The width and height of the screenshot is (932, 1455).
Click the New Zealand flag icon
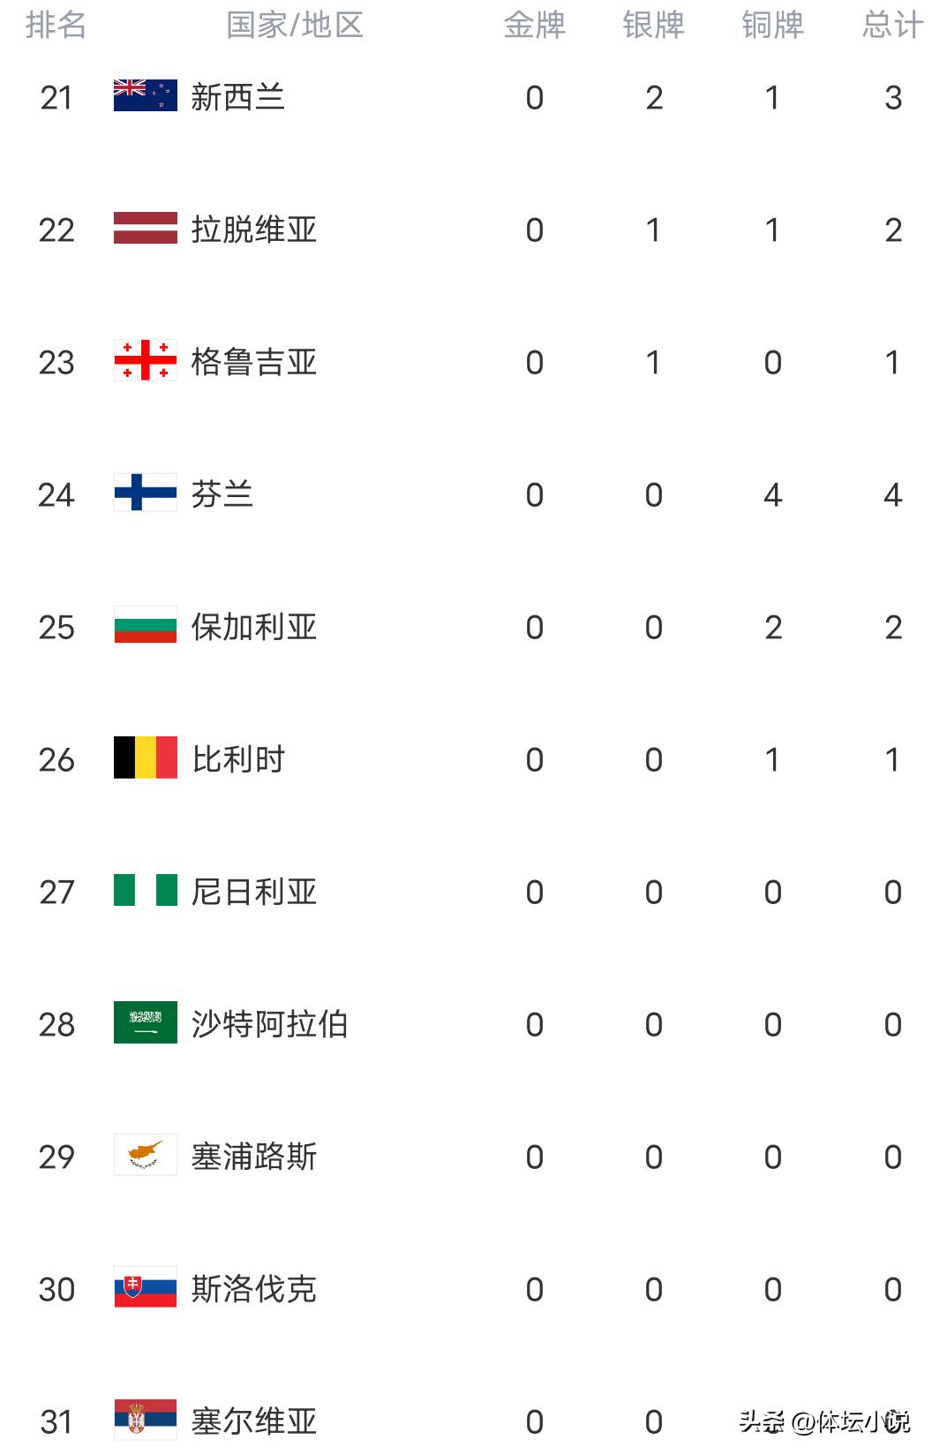146,96
